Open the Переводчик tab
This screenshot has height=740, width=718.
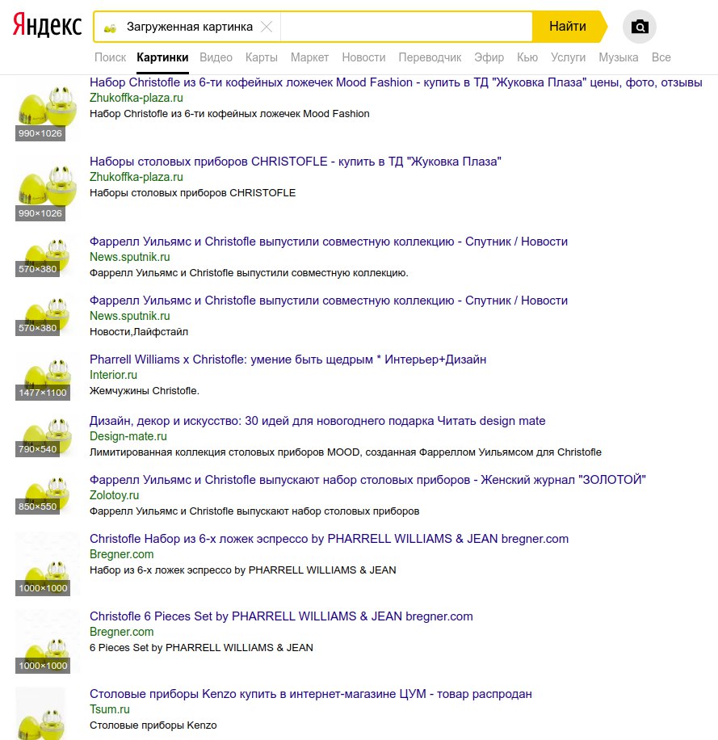[x=430, y=57]
